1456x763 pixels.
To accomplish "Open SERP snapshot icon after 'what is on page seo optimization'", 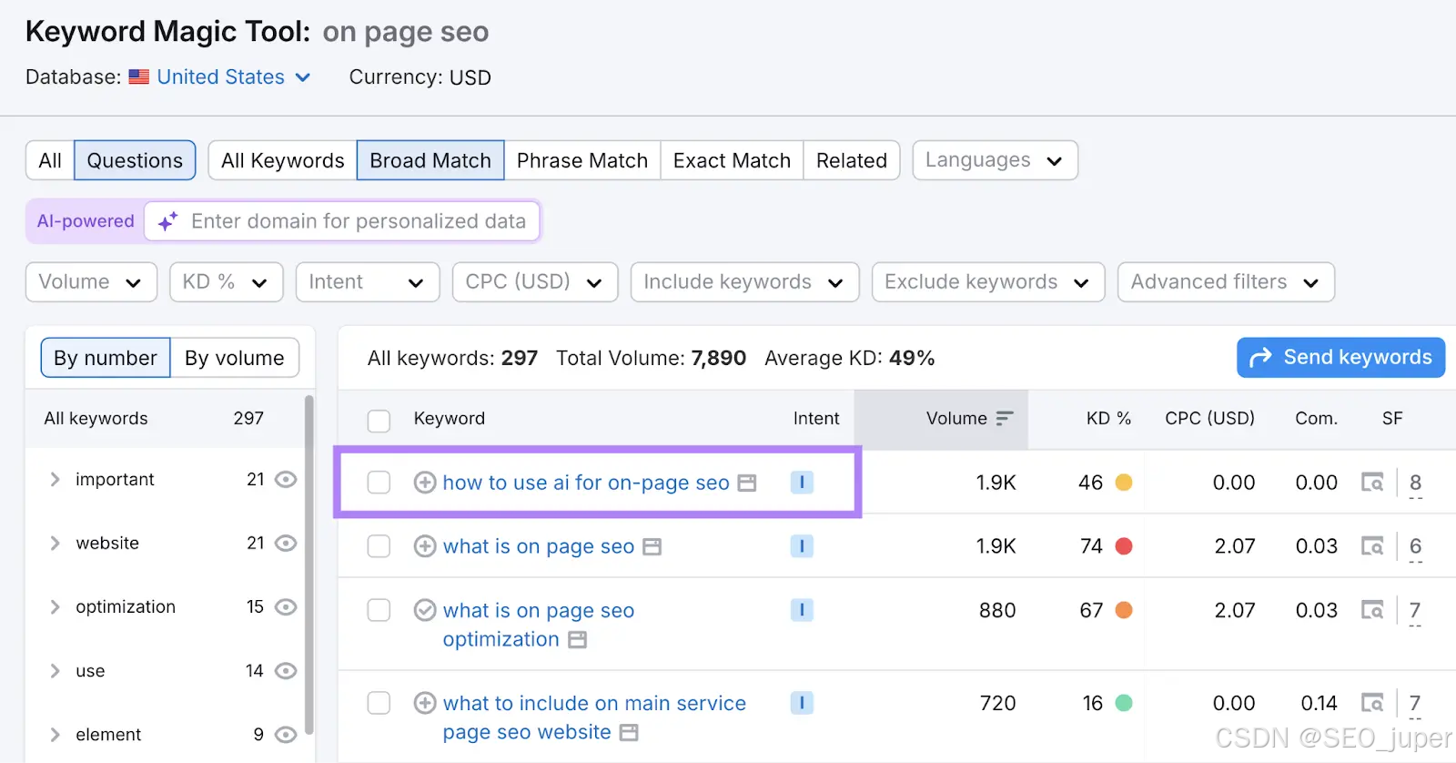I will click(x=577, y=640).
